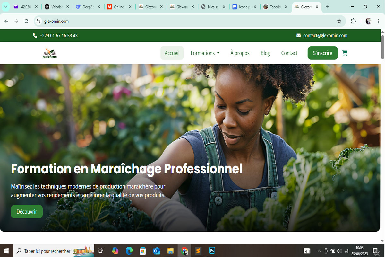Click the Découvrir button
385x257 pixels.
27,211
